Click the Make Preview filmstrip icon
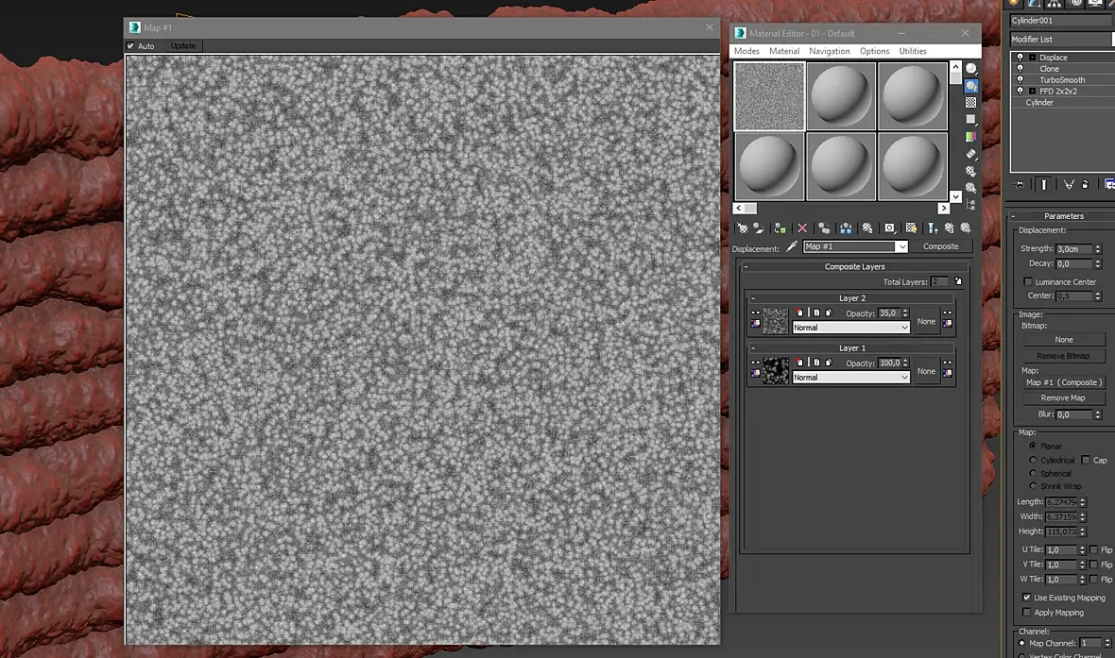Image resolution: width=1115 pixels, height=658 pixels. pyautogui.click(x=970, y=154)
